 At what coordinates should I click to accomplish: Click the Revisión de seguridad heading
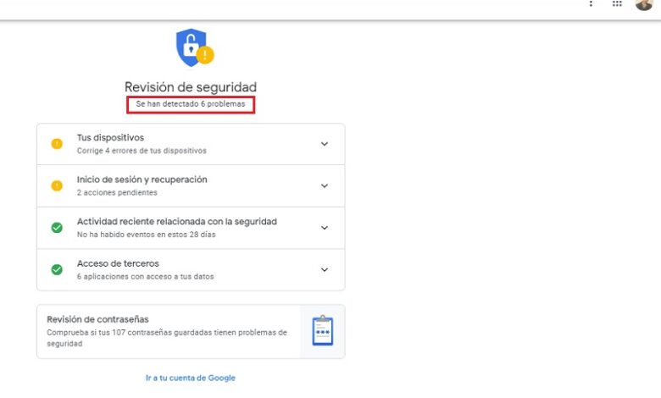[191, 87]
